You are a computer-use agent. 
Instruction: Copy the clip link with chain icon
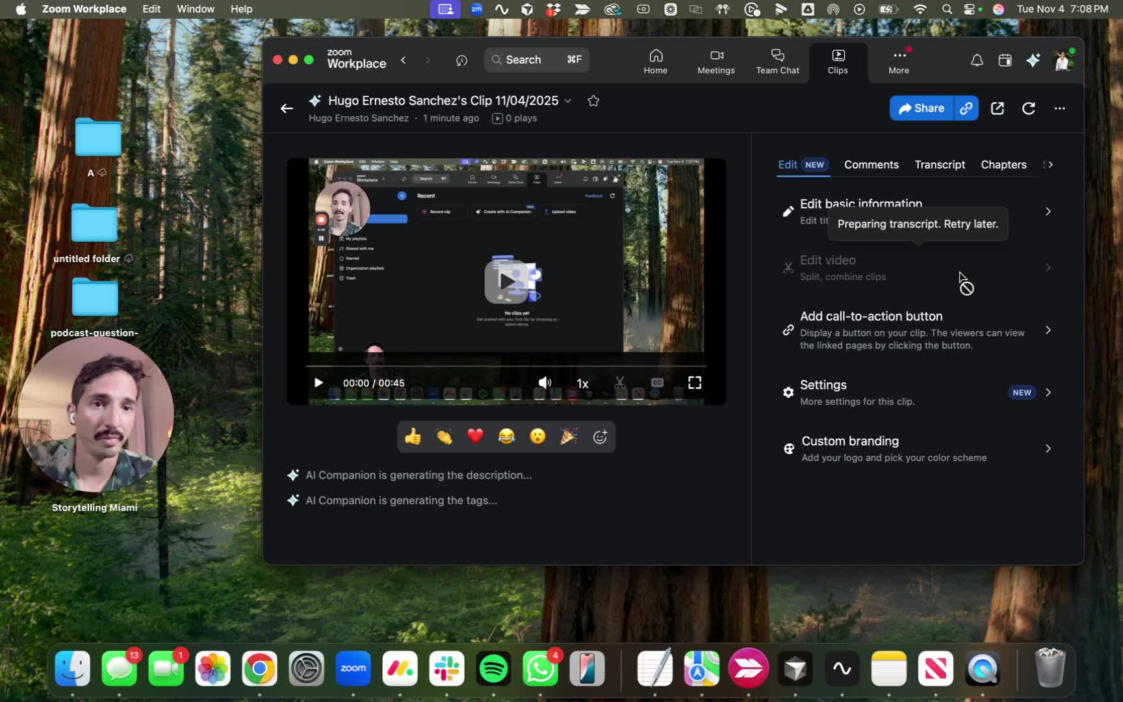[x=966, y=109]
